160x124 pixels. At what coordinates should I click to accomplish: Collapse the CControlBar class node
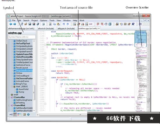9,97
